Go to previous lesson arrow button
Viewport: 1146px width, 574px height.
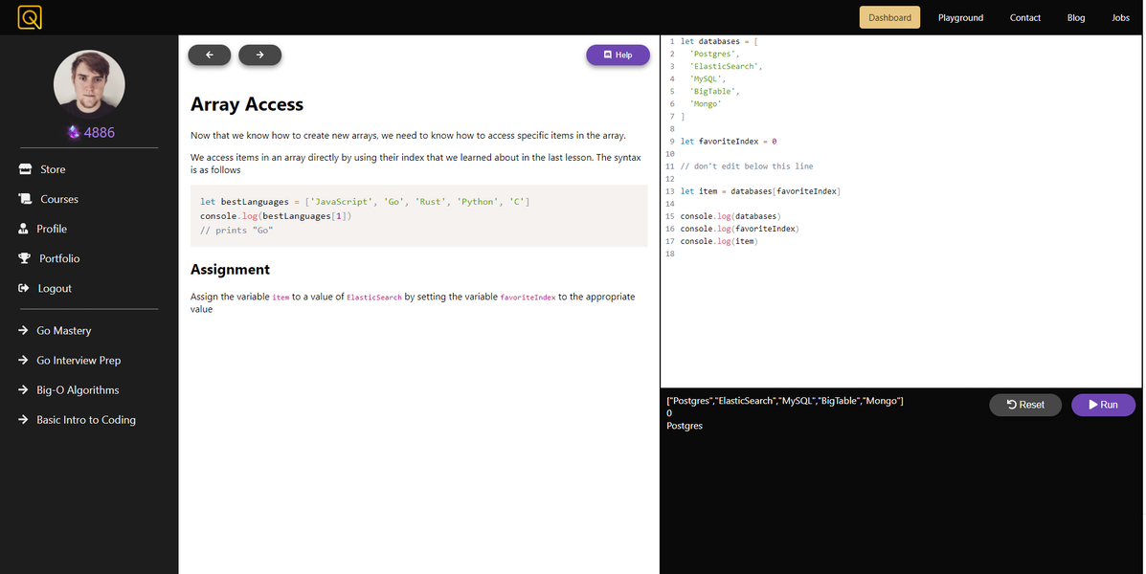coord(210,55)
